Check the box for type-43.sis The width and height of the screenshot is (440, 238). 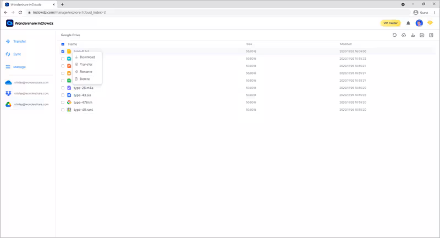tap(63, 95)
